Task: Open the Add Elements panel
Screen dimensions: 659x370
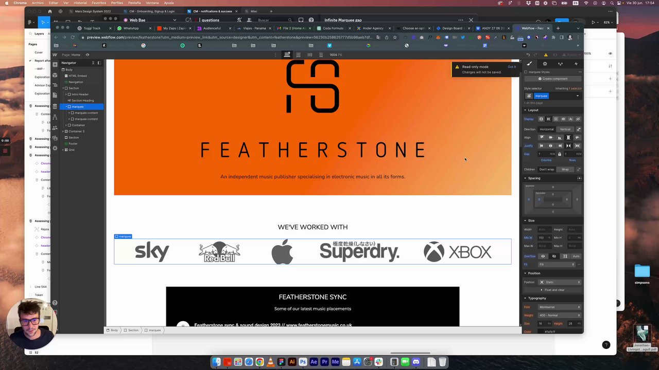Action: (55, 65)
